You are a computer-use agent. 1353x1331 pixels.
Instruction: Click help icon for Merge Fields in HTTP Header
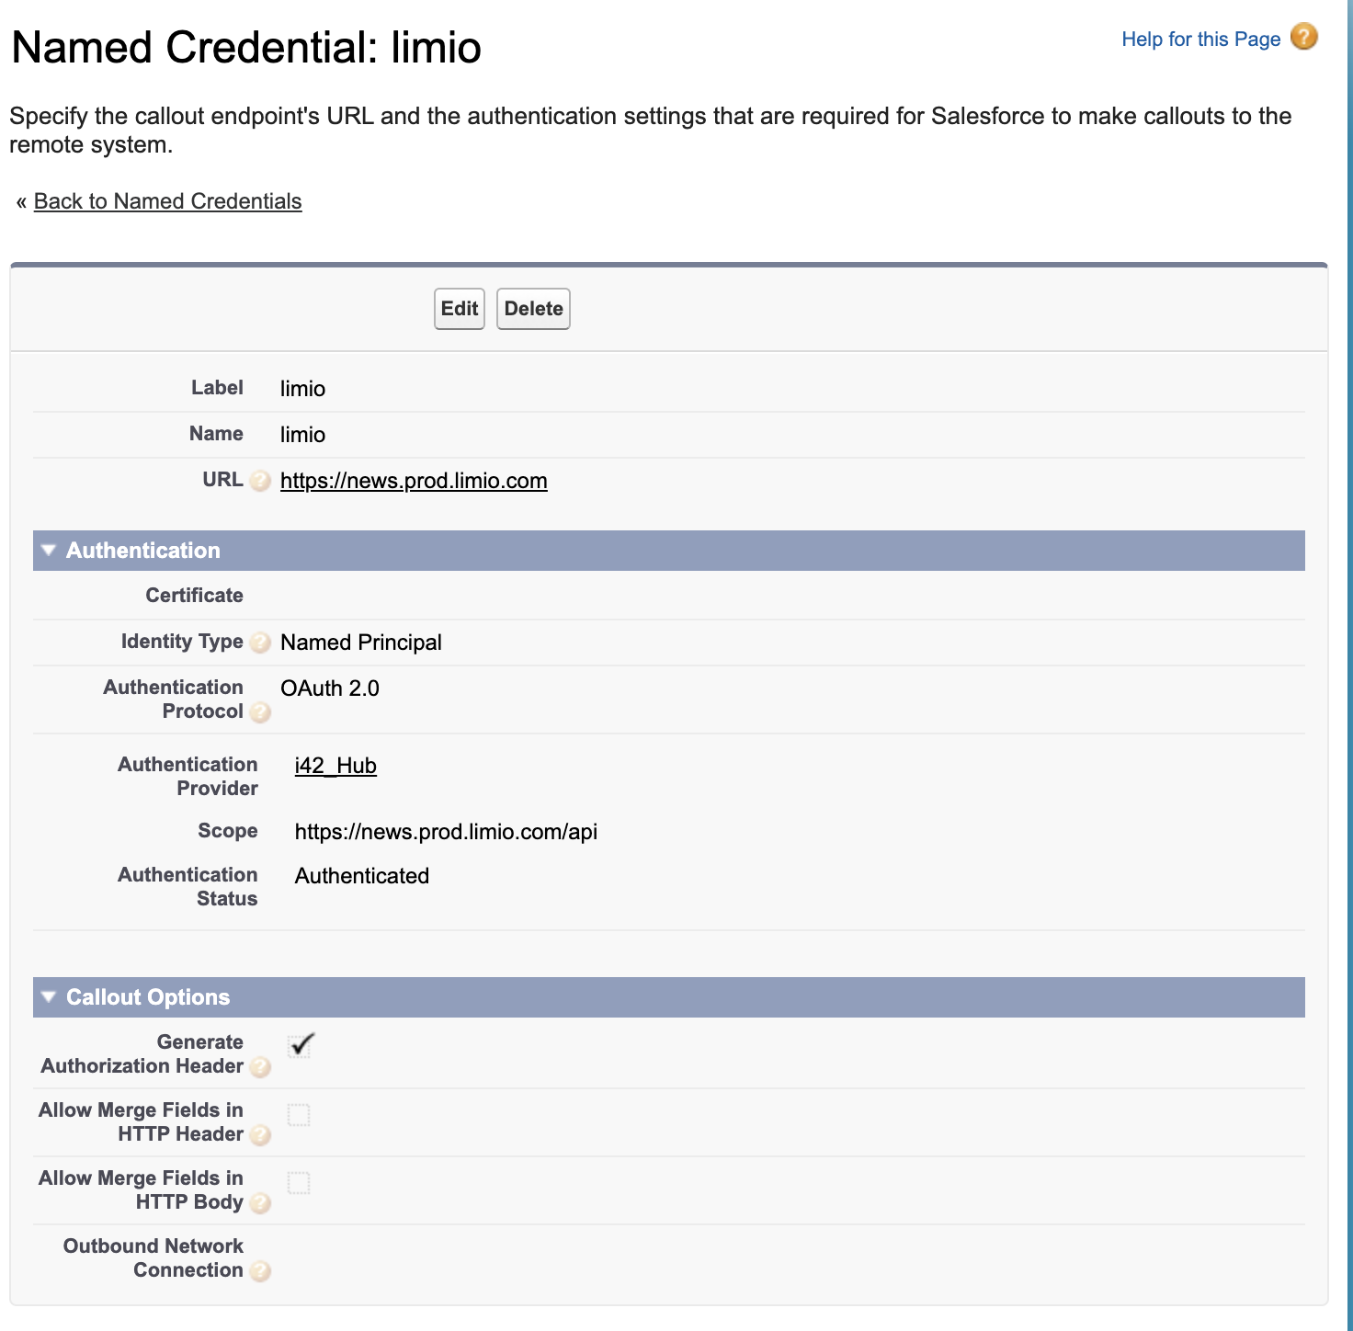[260, 1135]
